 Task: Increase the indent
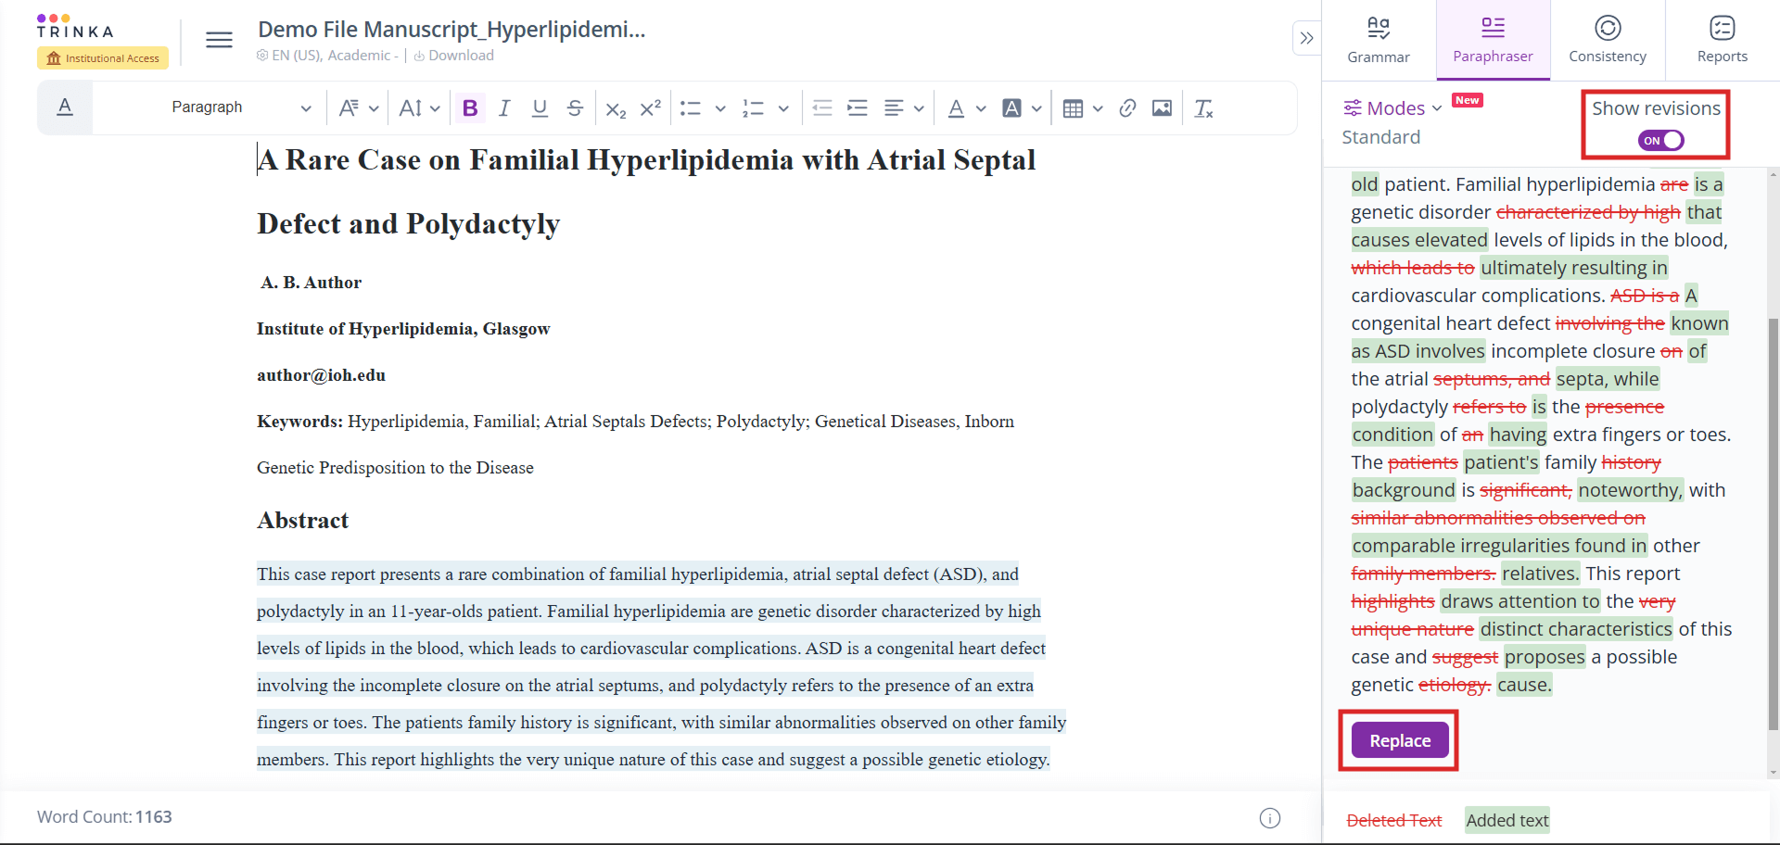[858, 108]
